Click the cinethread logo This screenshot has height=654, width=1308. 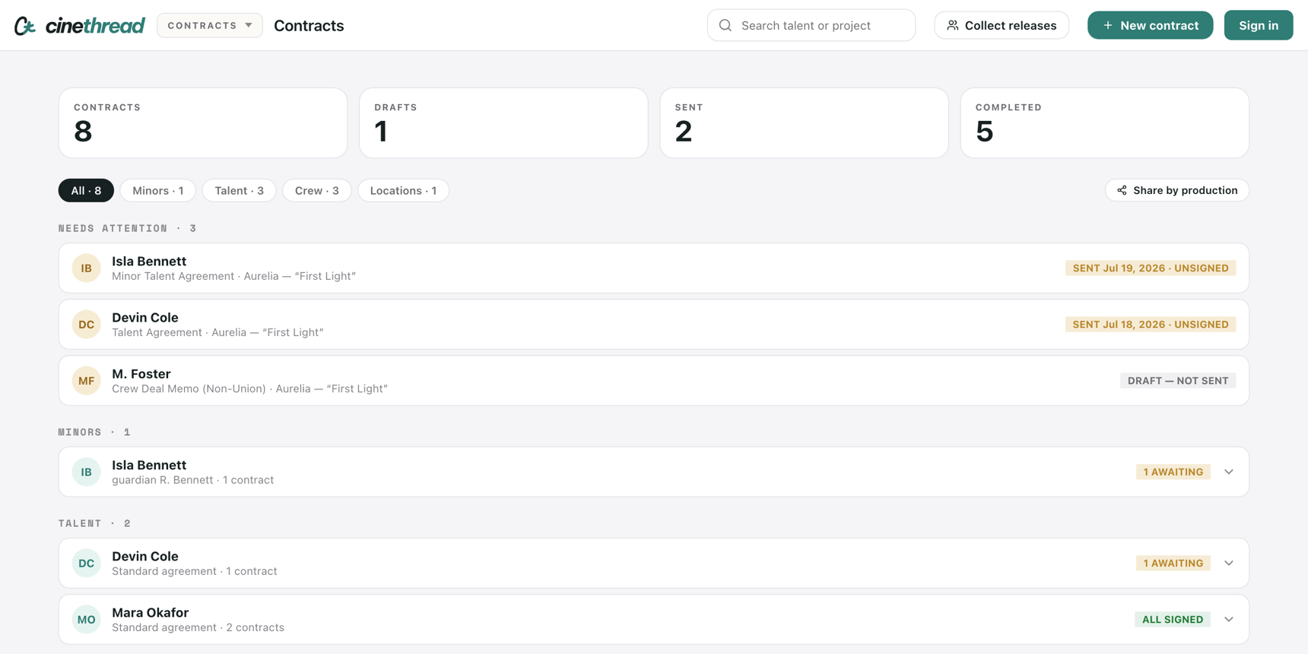click(x=79, y=25)
